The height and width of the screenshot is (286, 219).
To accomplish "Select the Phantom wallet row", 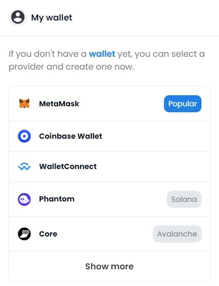I will point(109,199).
